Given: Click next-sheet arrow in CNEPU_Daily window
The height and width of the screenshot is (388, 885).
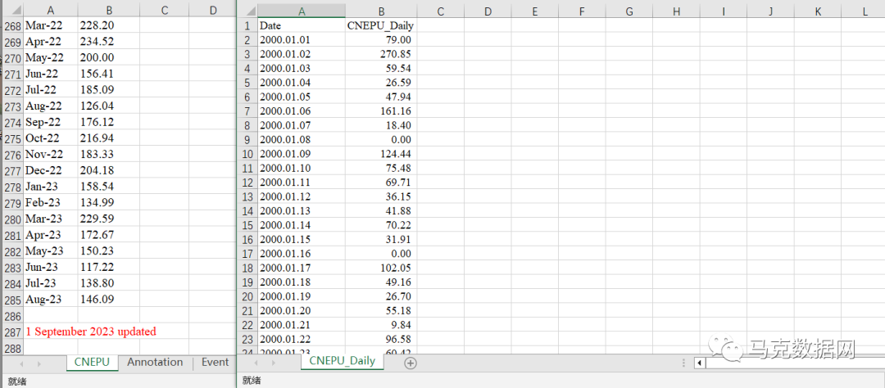Looking at the screenshot, I should point(274,363).
